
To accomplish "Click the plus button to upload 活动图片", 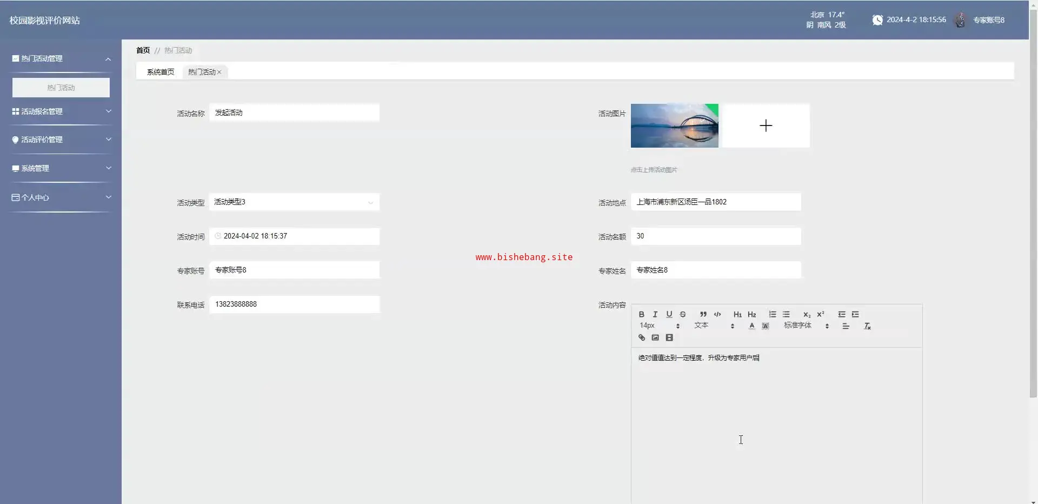I will [766, 125].
